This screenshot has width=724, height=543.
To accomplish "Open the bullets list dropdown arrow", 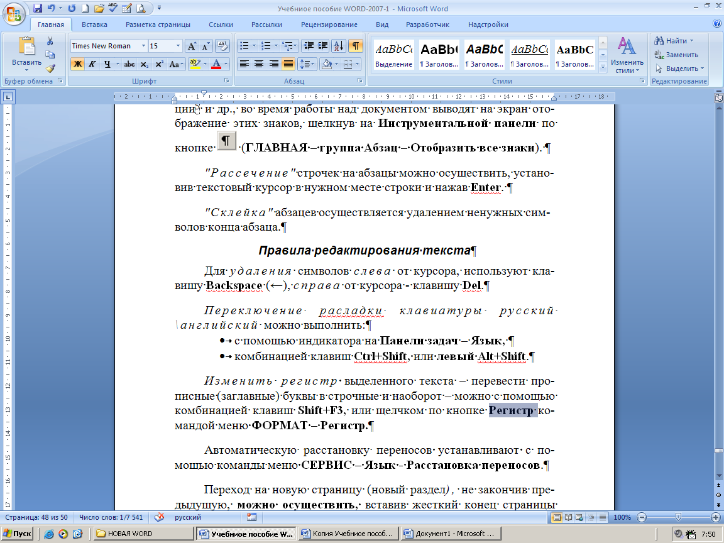I will coord(254,46).
